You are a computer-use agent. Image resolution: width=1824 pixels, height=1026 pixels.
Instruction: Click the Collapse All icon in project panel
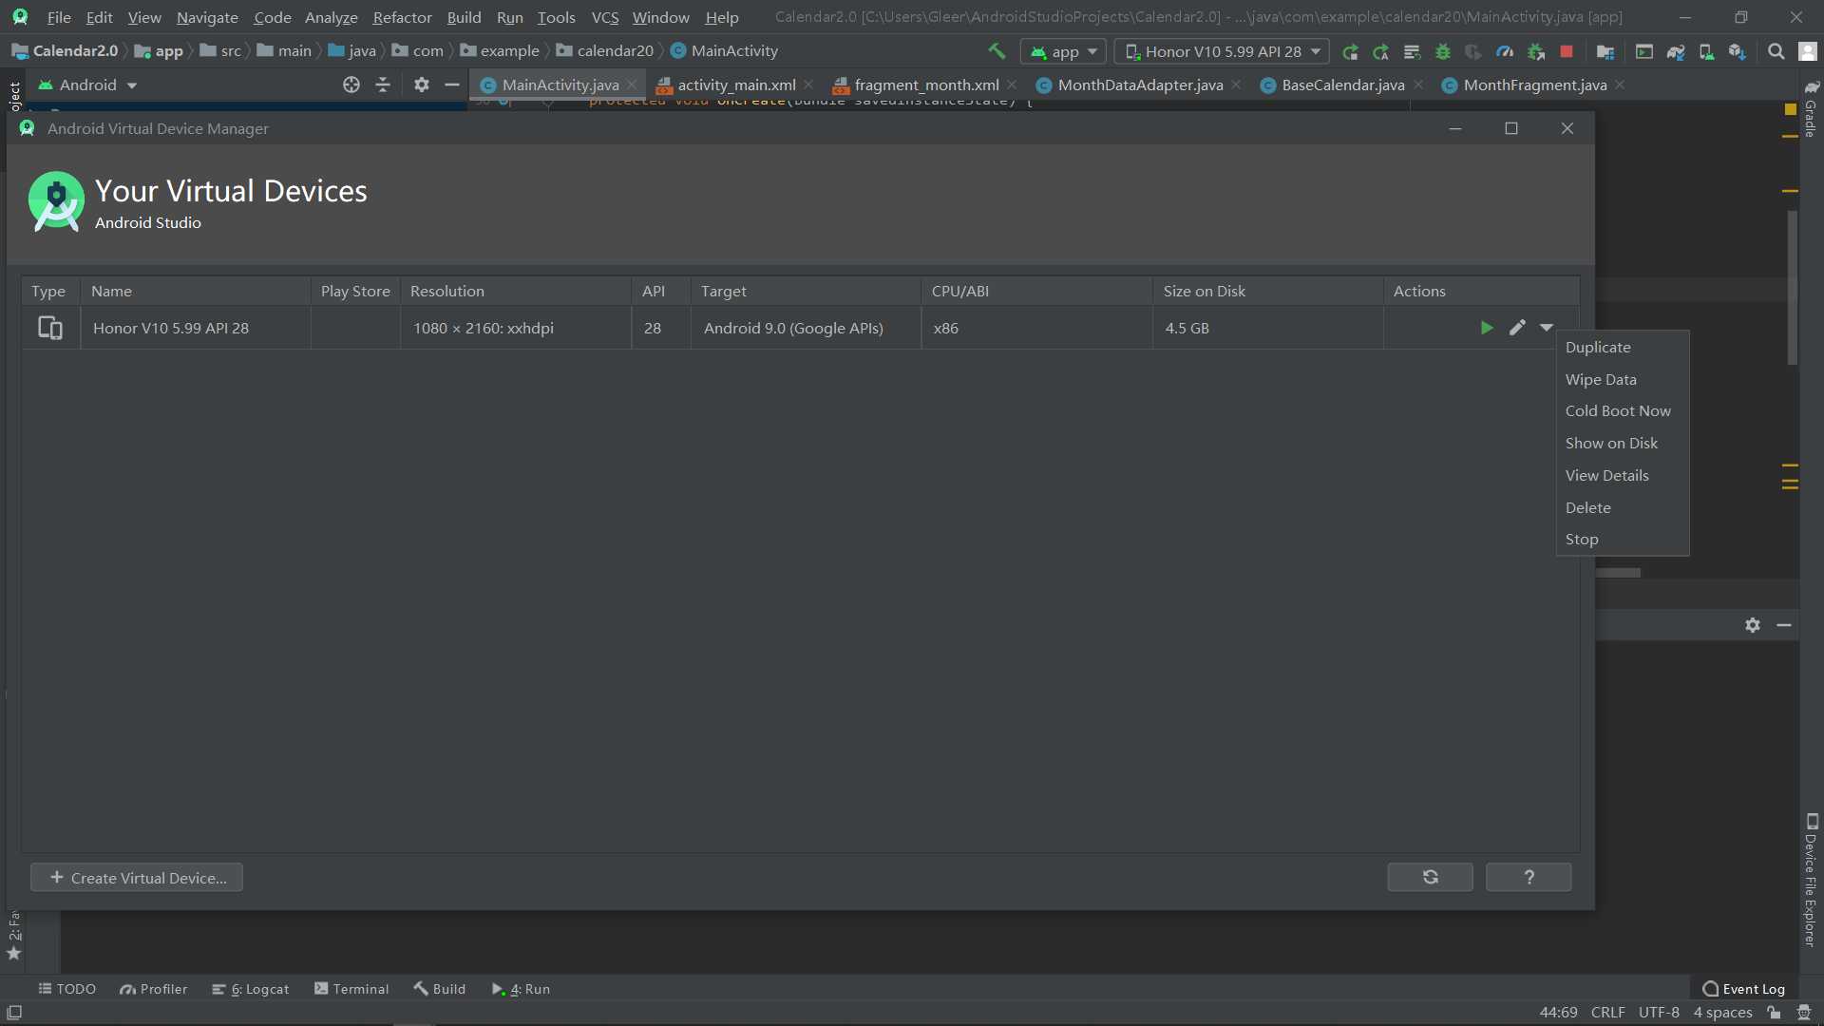(383, 85)
